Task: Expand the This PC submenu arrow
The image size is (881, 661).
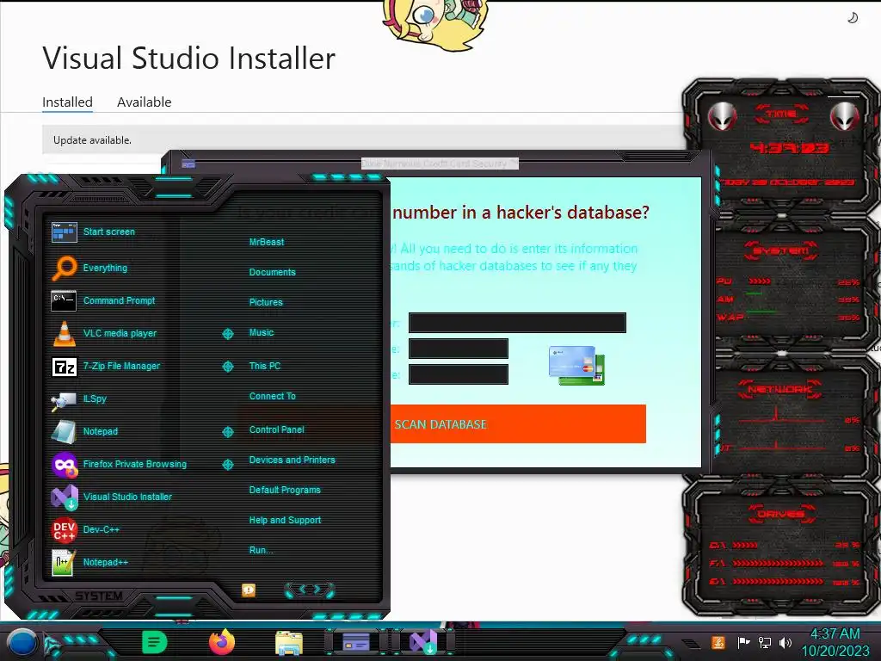Action: click(x=228, y=367)
